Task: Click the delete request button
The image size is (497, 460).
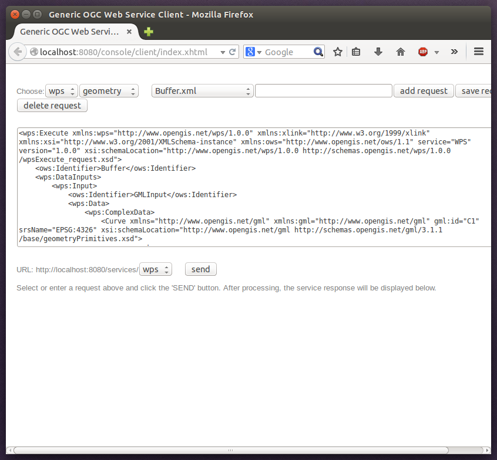Action: 52,105
